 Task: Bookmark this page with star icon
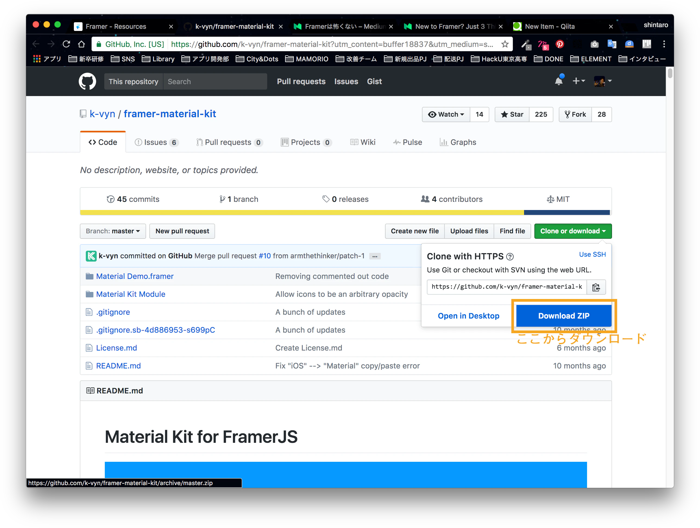point(505,44)
